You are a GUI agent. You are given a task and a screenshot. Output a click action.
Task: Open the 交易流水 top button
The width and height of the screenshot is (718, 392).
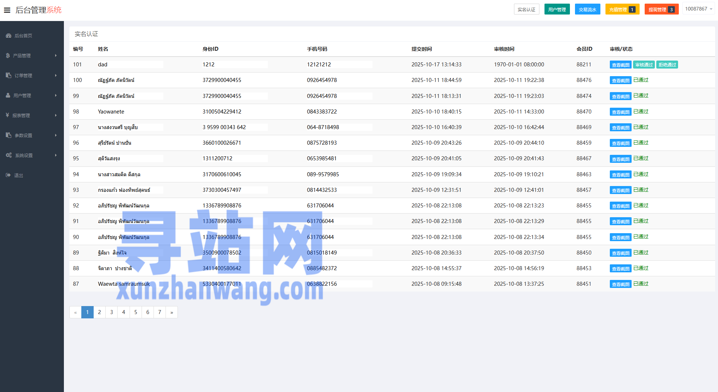point(587,9)
